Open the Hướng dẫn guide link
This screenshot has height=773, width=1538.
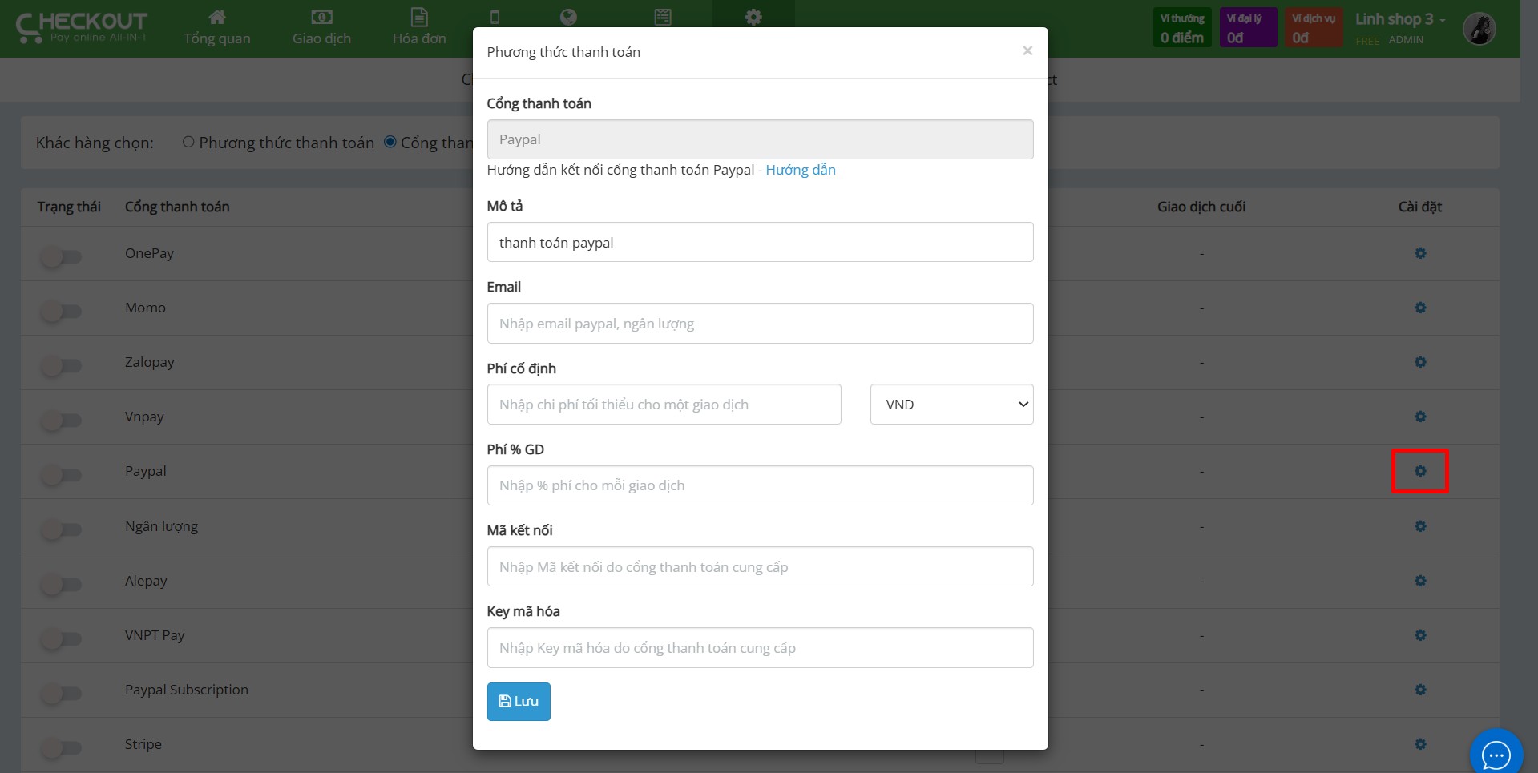pos(801,170)
